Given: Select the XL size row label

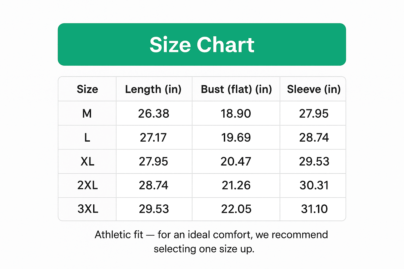Looking at the screenshot, I should (87, 161).
